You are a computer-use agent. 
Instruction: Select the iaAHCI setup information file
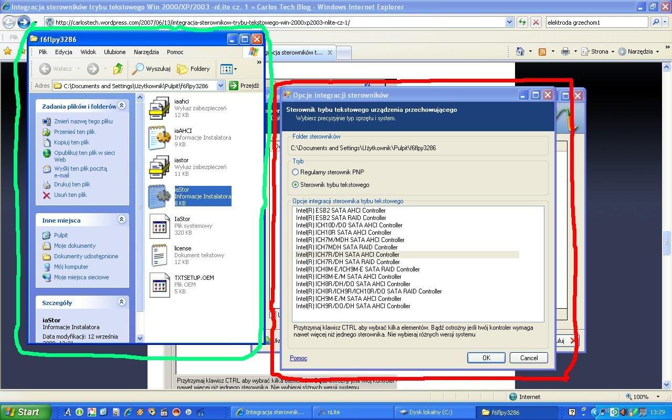[x=159, y=138]
